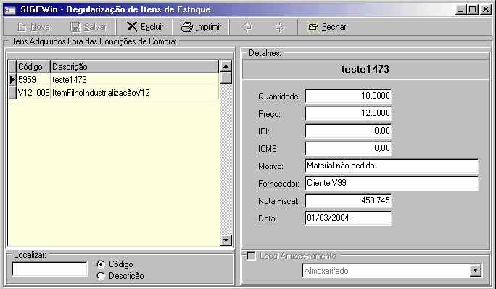
Task: Select the 'teste1473' description cell
Action: (134, 80)
